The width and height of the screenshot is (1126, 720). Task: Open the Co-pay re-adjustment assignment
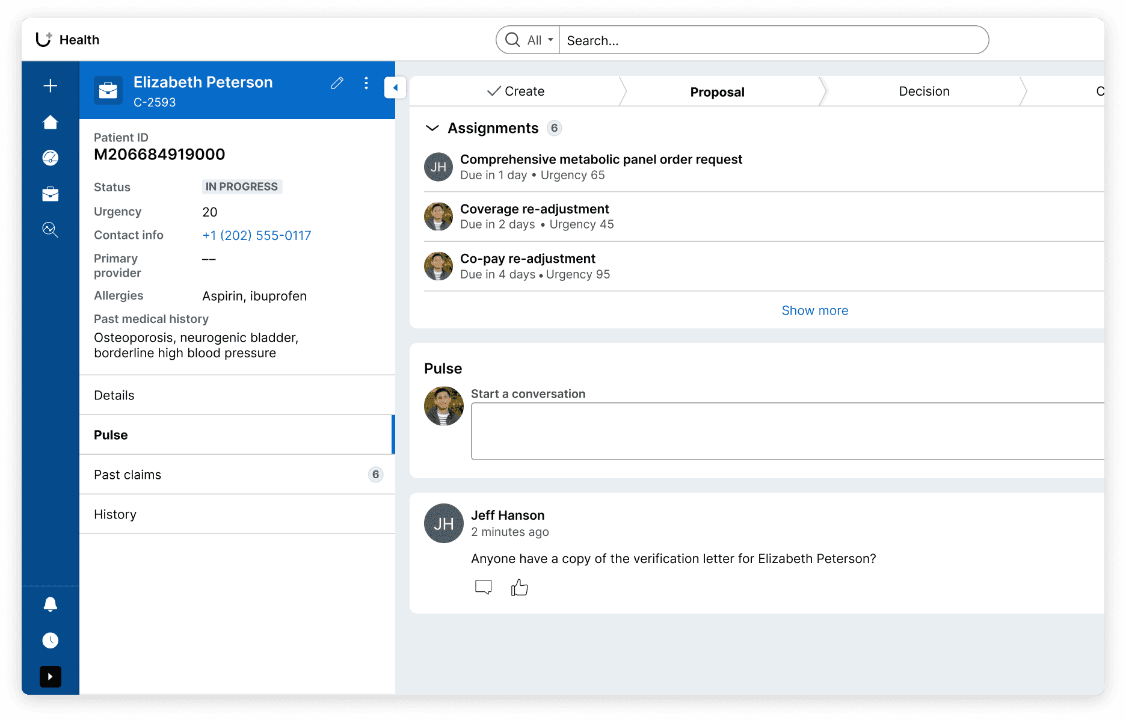pos(528,259)
